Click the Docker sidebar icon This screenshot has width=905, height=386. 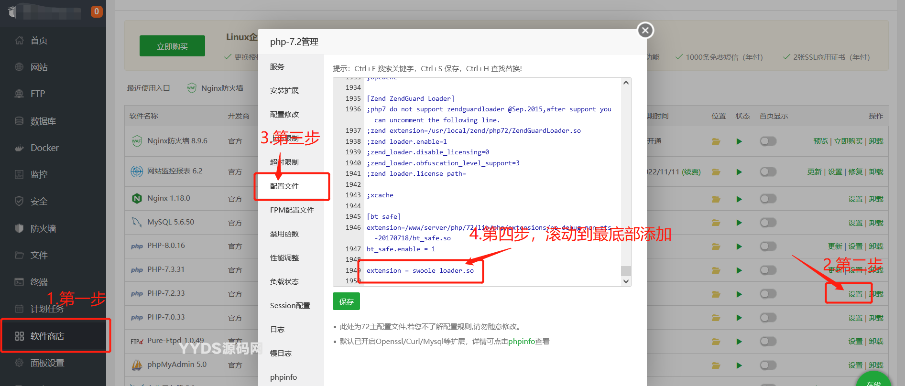tap(19, 148)
